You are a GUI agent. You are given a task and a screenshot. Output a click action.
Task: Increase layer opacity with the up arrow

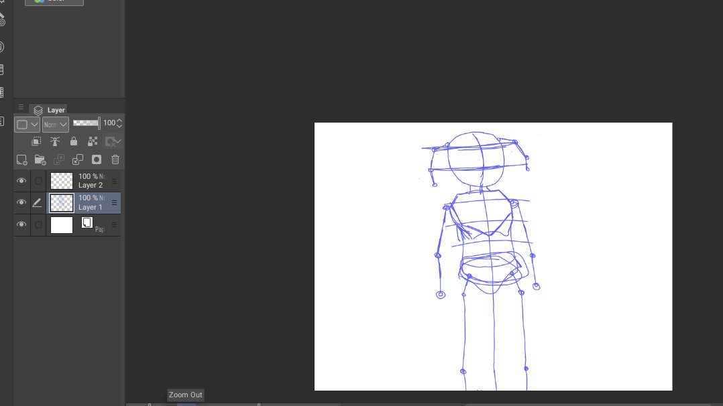point(119,121)
